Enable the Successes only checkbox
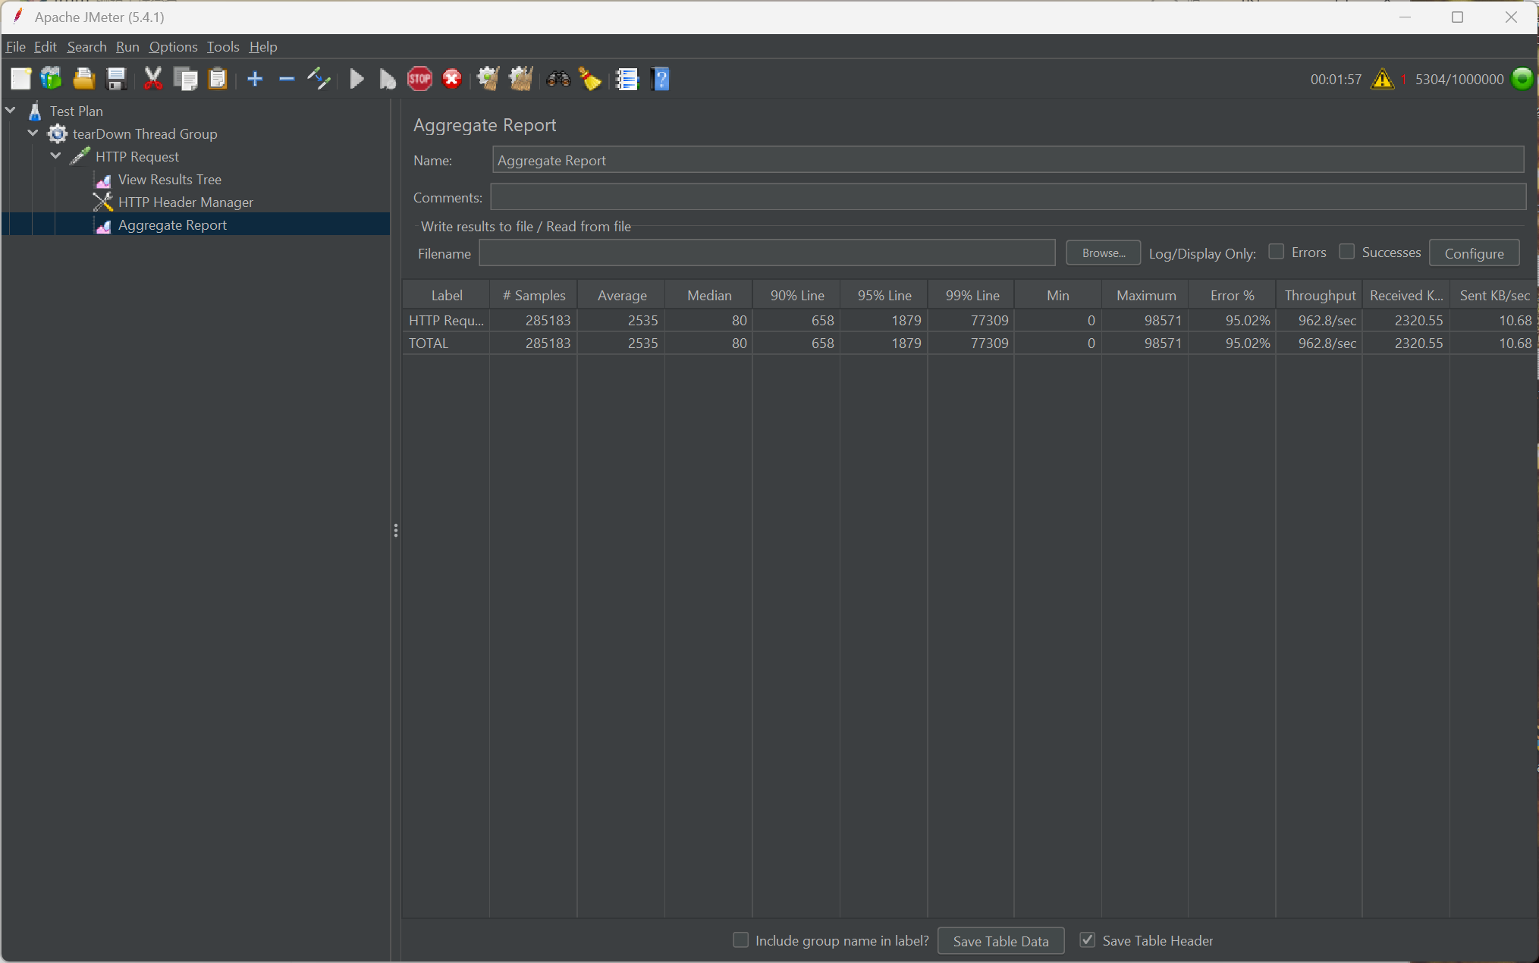Screen dimensions: 1539x963 pyautogui.click(x=1347, y=252)
